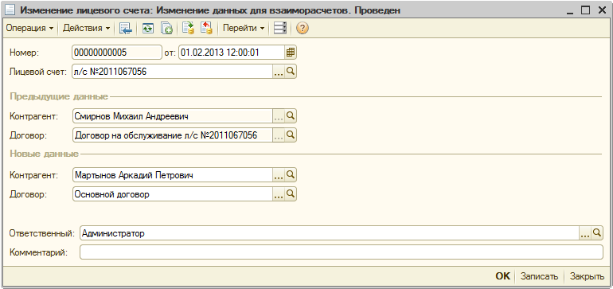Click magnifier icon for Ответственный field
613x289 pixels.
tap(597, 233)
